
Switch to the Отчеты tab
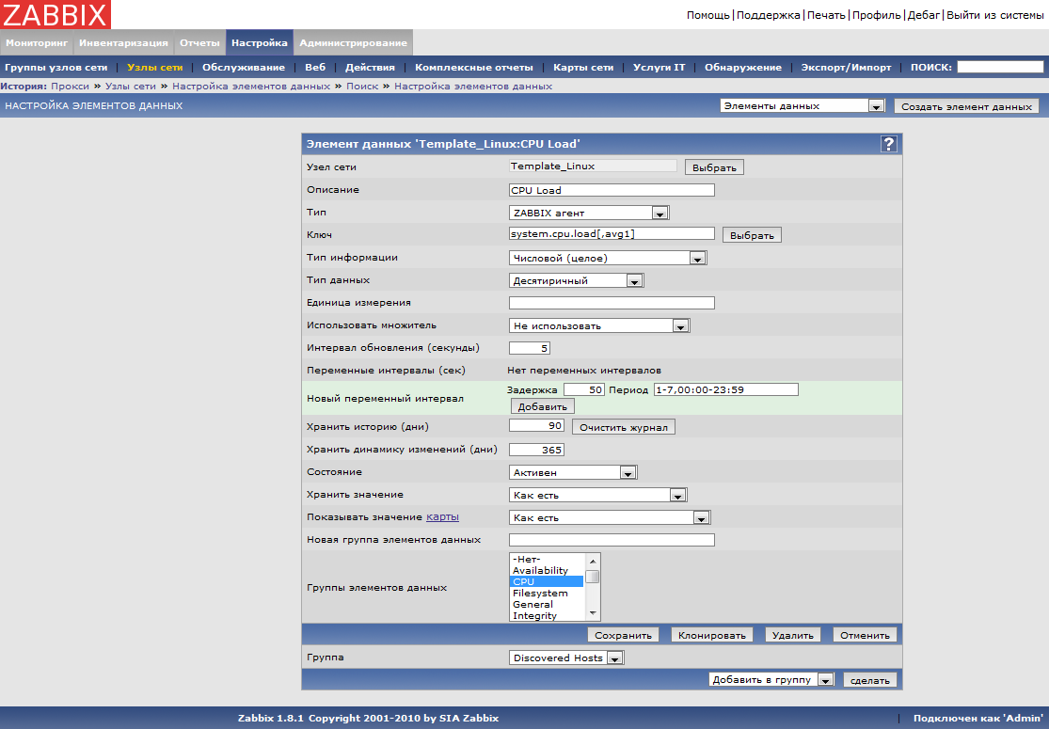click(199, 43)
